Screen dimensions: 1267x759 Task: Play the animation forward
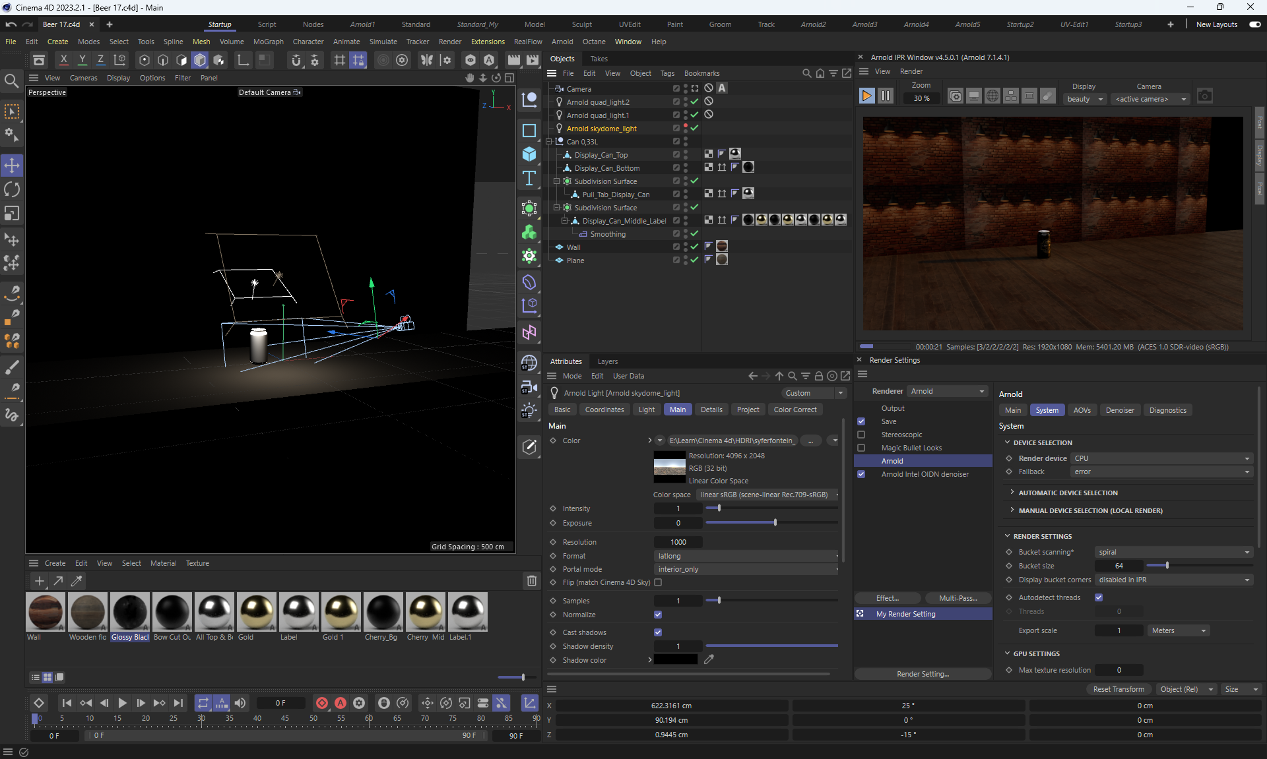coord(122,703)
